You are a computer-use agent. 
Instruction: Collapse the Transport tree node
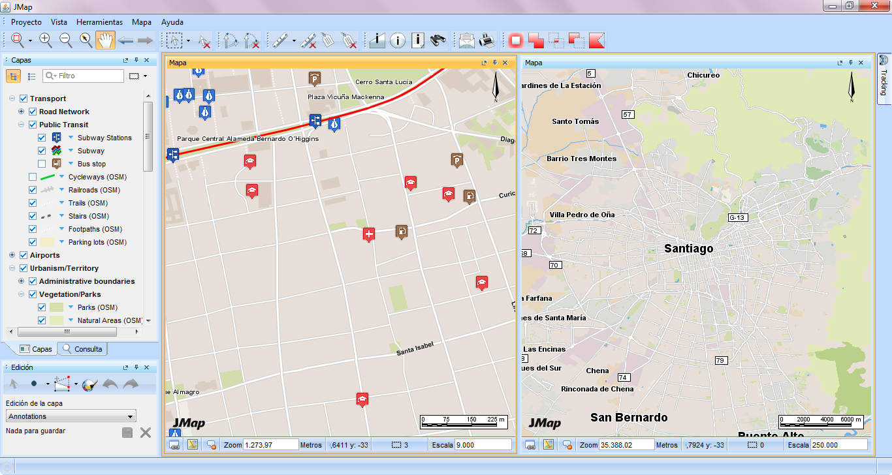(12, 99)
